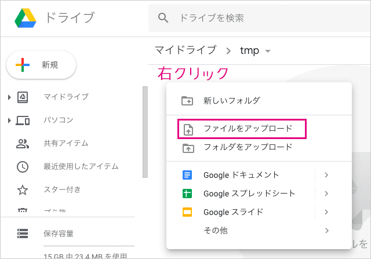Open 最近使用したアイテム
371x259 pixels.
[x=81, y=166]
